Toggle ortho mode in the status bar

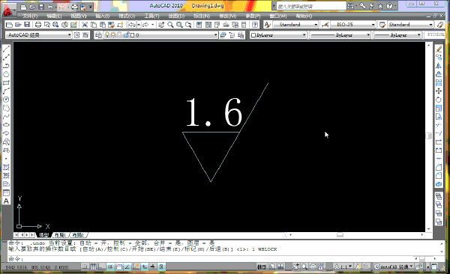[x=102, y=267]
